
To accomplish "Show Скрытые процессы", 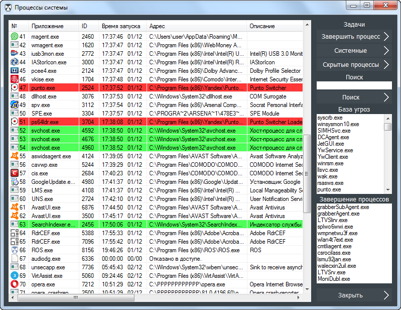I will click(x=354, y=65).
